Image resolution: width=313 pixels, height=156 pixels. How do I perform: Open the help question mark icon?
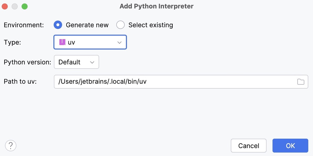click(x=11, y=146)
